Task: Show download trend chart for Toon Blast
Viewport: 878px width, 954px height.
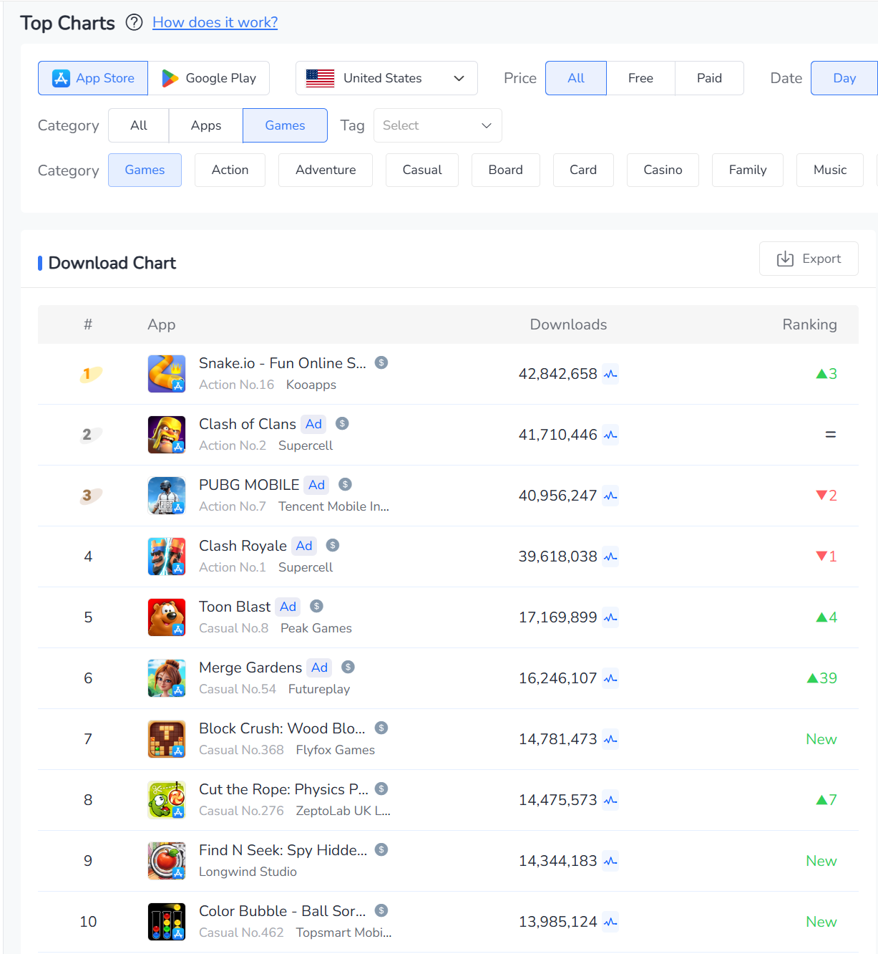Action: click(x=610, y=617)
